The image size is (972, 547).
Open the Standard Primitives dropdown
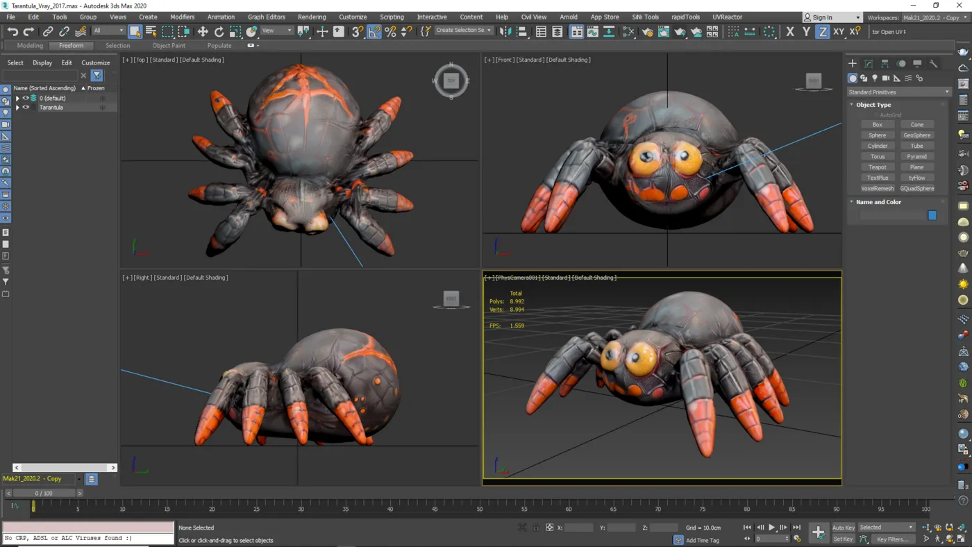point(898,92)
